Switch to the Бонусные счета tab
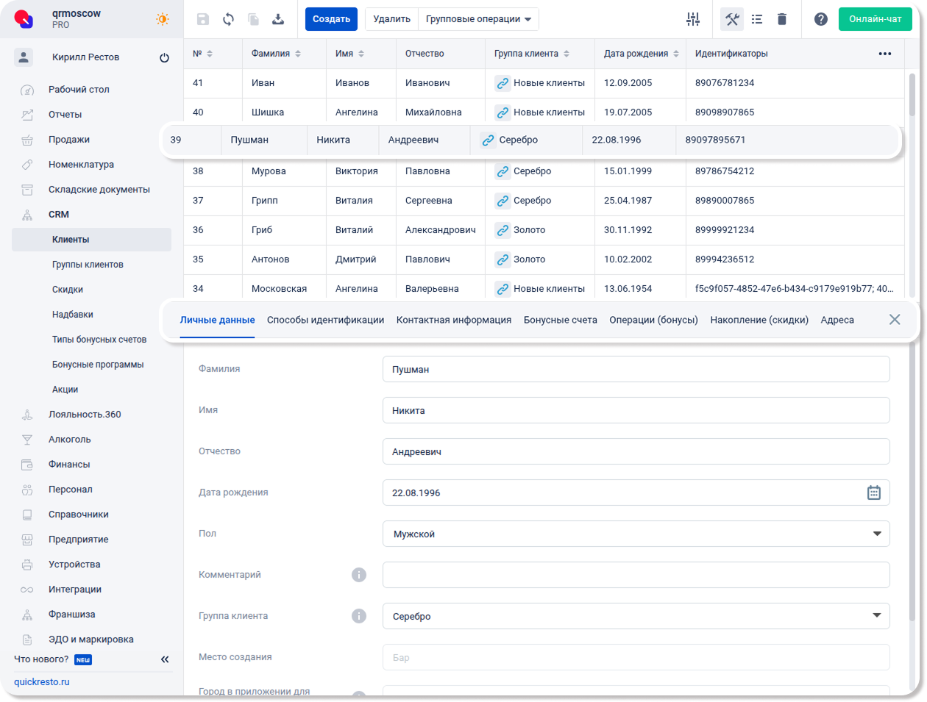Screen dimensions: 927x702 pyautogui.click(x=560, y=320)
